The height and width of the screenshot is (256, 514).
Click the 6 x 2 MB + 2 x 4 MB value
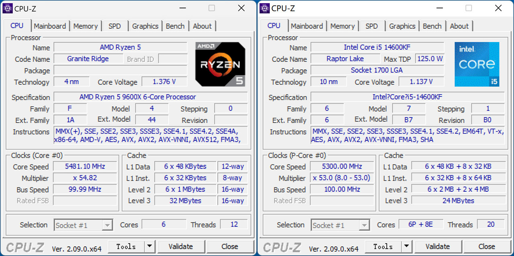tap(458, 189)
